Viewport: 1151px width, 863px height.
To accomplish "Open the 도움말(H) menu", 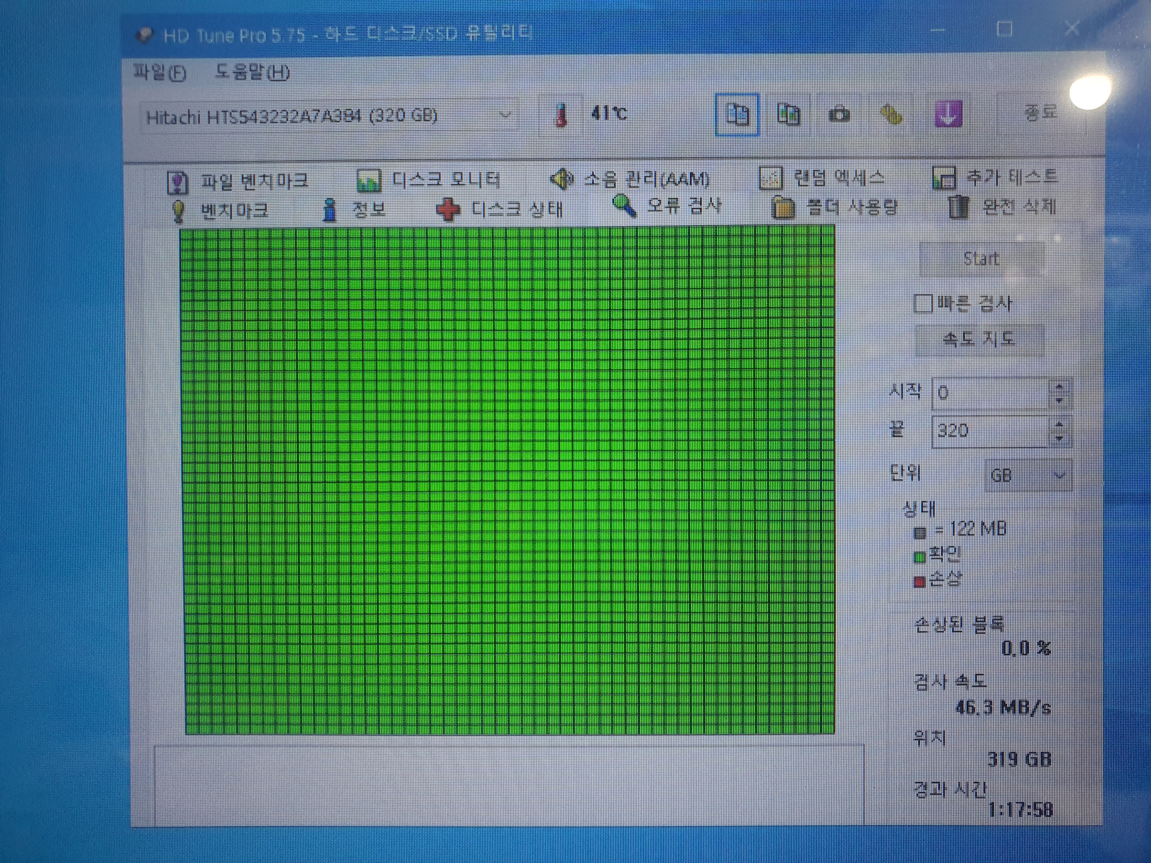I will coord(252,72).
